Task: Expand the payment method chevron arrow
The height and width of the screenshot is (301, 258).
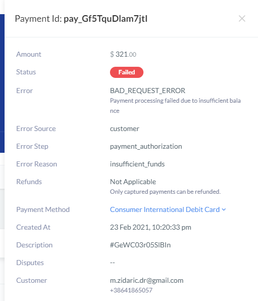Action: (224, 209)
